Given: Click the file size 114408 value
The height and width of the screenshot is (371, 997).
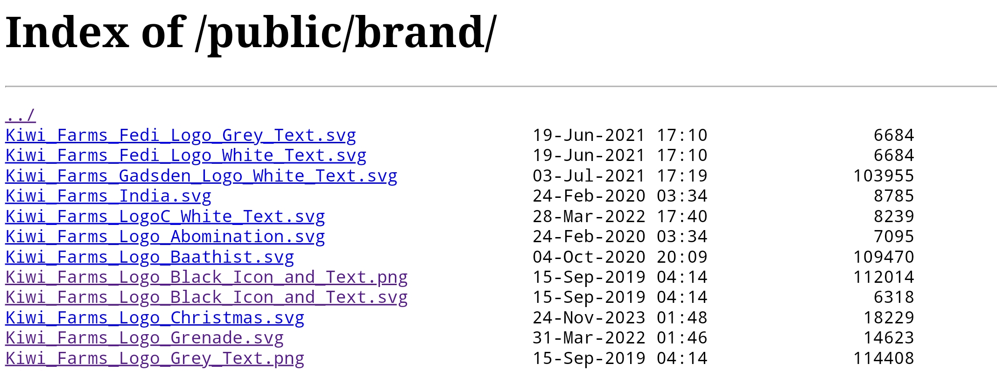Looking at the screenshot, I should [884, 358].
